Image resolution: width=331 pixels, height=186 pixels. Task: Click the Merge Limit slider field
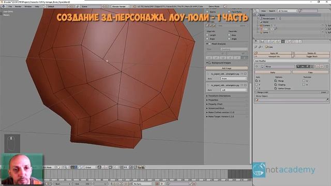[292, 92]
